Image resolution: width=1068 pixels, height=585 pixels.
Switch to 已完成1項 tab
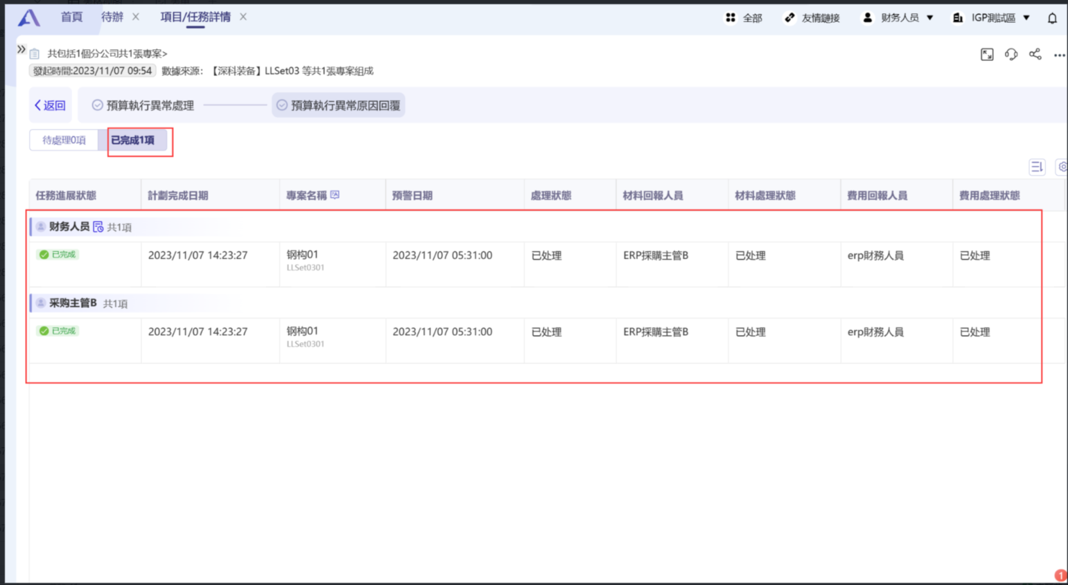coord(133,140)
